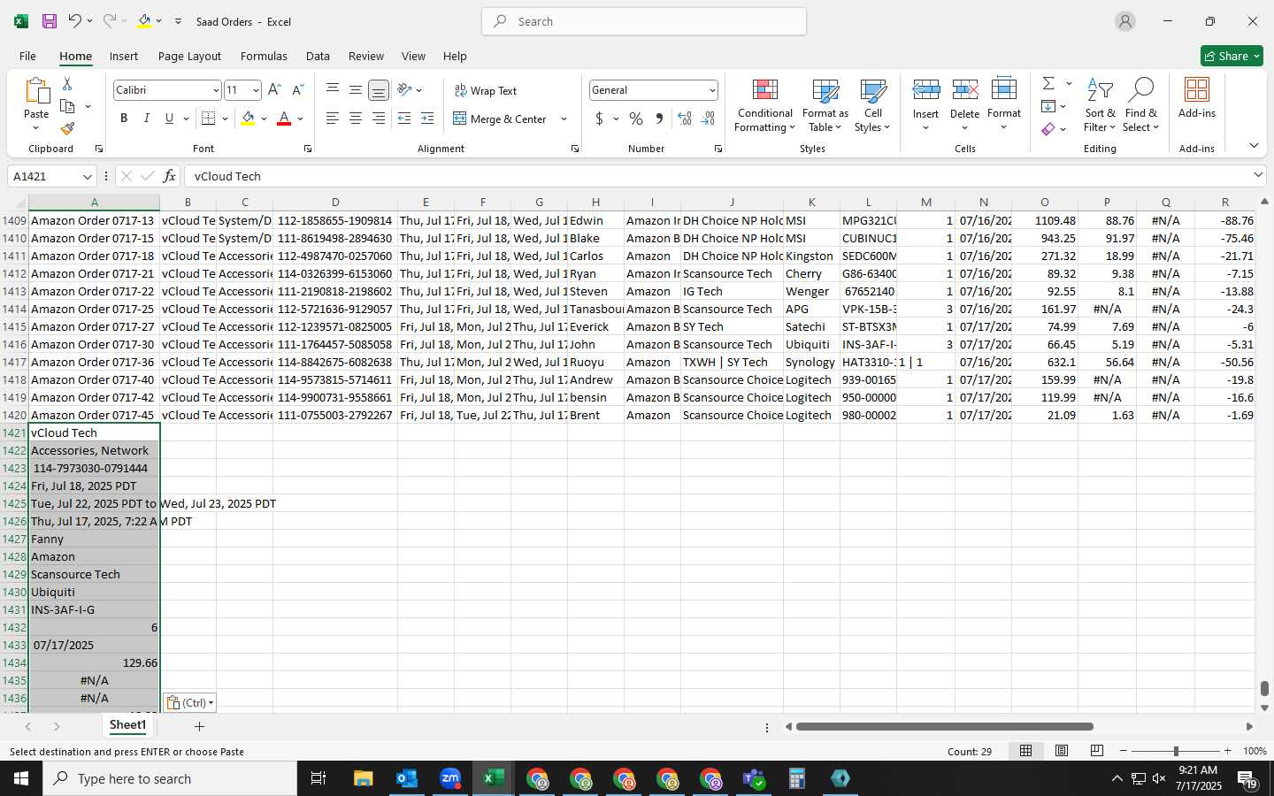
Task: Click the Search box in title bar
Action: tap(644, 21)
